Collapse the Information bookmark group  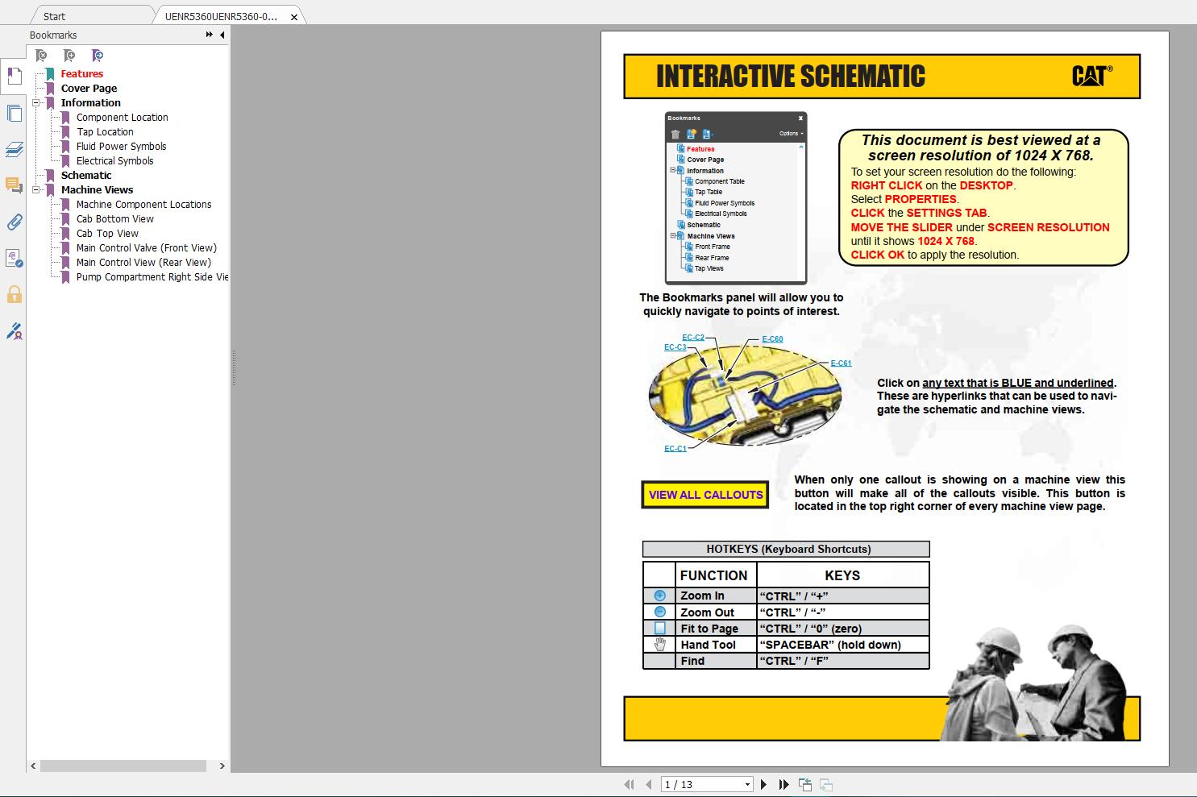pyautogui.click(x=36, y=102)
